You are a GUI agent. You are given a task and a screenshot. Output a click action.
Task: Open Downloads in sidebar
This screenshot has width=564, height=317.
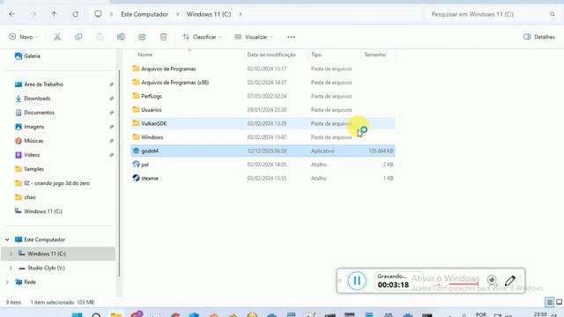[33, 99]
